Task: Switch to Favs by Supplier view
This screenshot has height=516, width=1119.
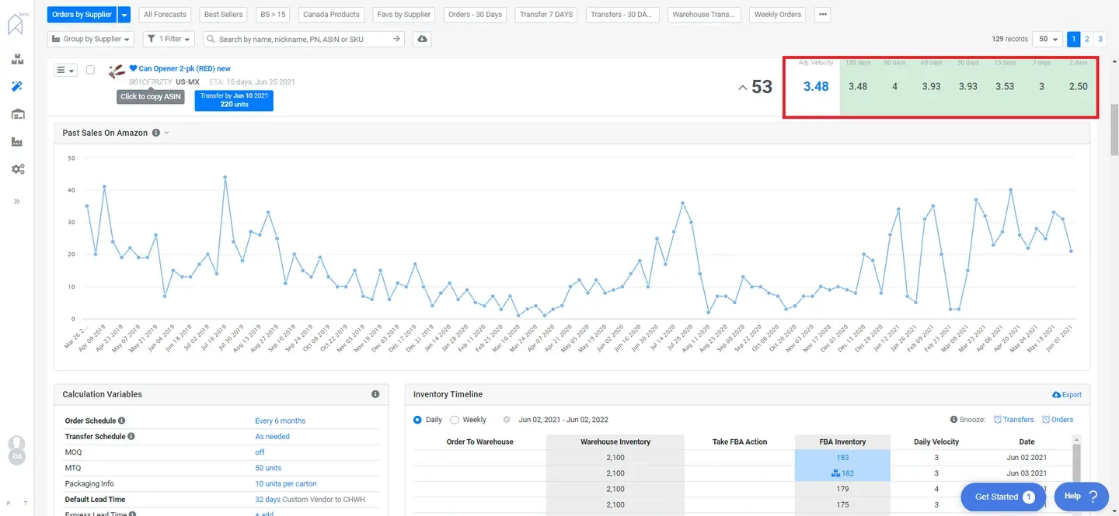Action: click(404, 14)
